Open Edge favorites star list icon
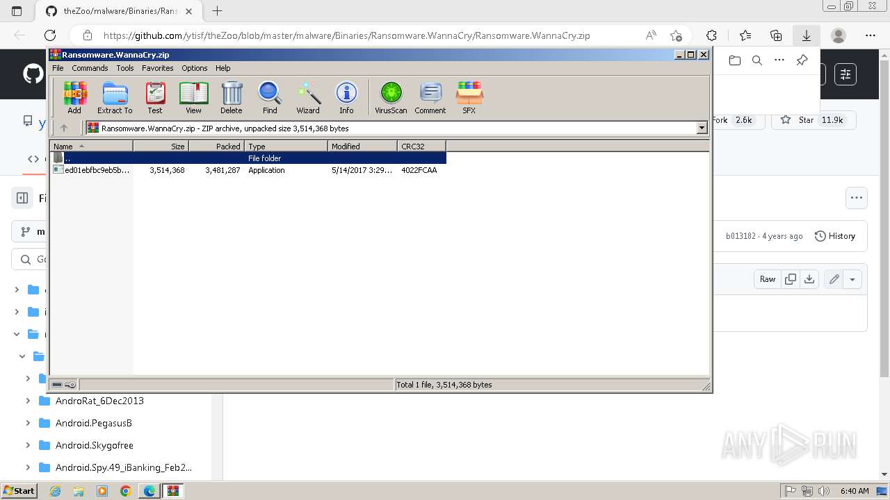The width and height of the screenshot is (890, 500). click(745, 35)
